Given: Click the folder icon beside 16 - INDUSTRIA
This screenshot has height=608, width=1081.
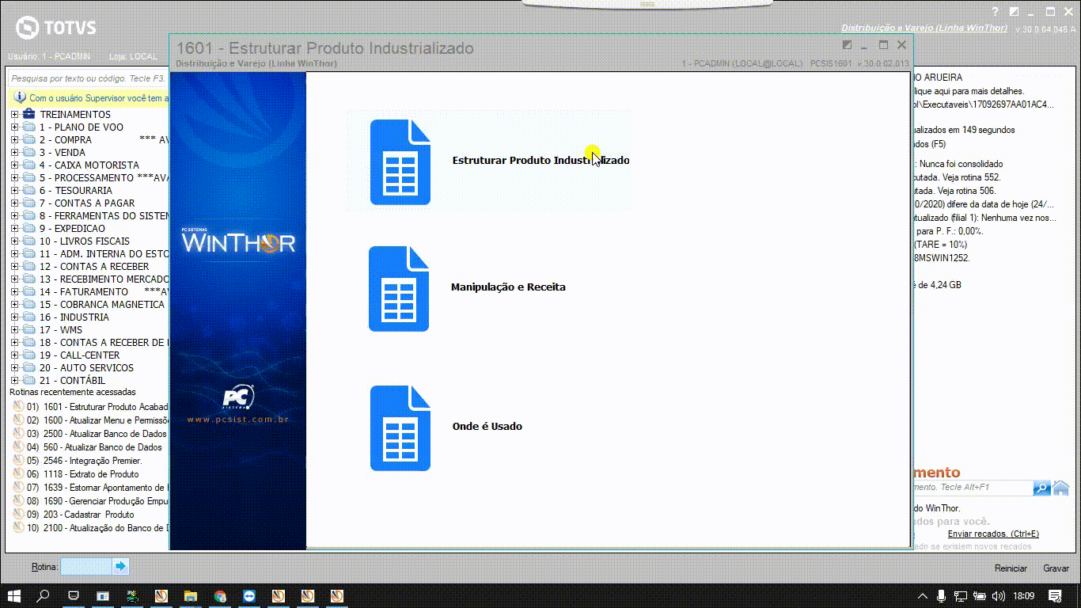Looking at the screenshot, I should point(29,317).
